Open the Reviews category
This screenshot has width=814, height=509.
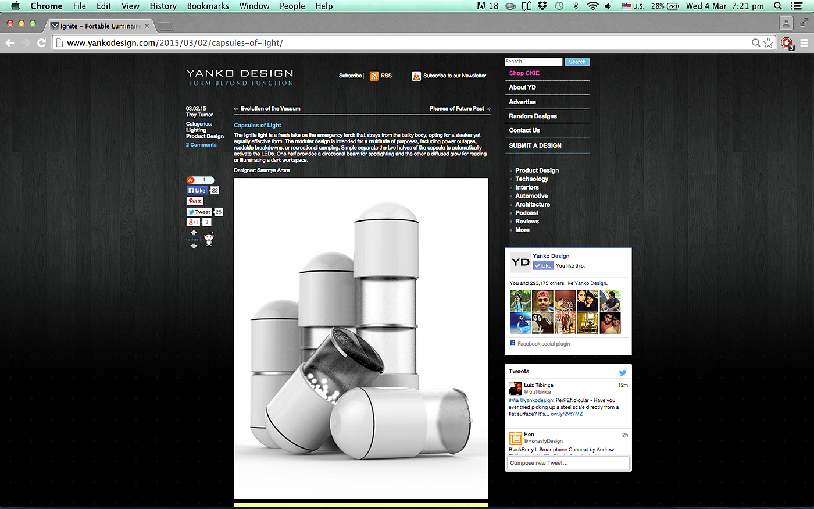(x=527, y=222)
